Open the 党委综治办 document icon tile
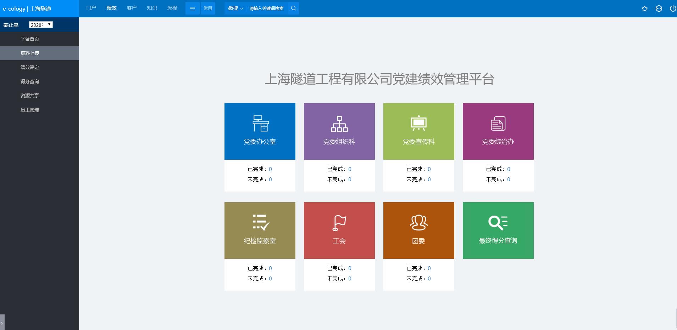Viewport: 677px width, 330px height. pos(498,124)
